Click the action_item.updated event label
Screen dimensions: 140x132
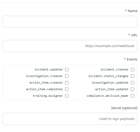(112, 89)
